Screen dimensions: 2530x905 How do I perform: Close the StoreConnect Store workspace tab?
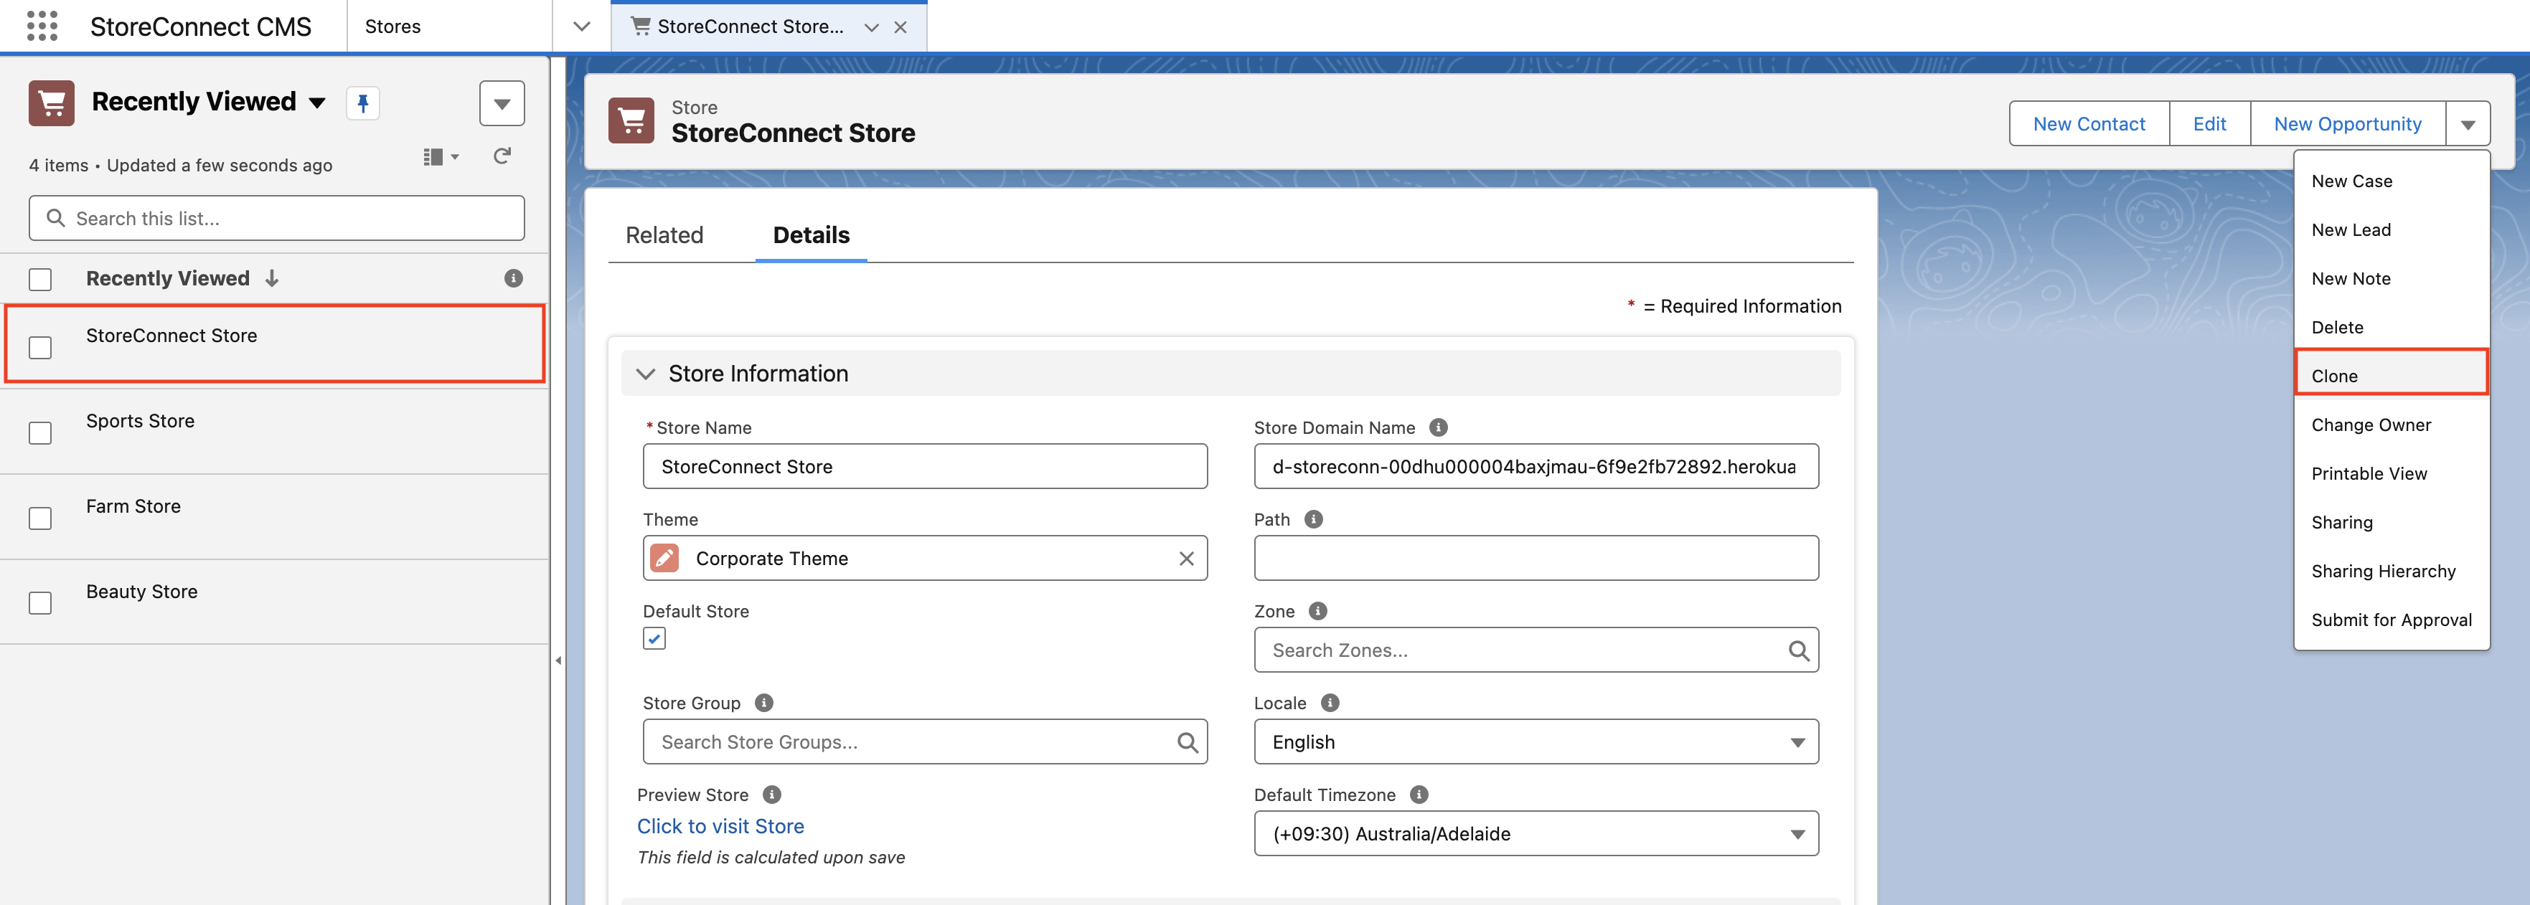click(900, 27)
